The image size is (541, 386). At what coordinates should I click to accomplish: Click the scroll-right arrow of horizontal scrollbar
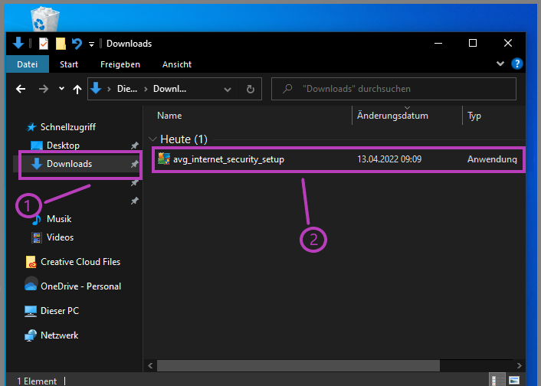coord(520,365)
